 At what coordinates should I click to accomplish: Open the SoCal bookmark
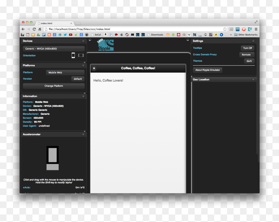(96, 34)
